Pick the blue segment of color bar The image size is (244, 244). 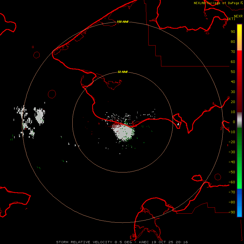(239, 203)
